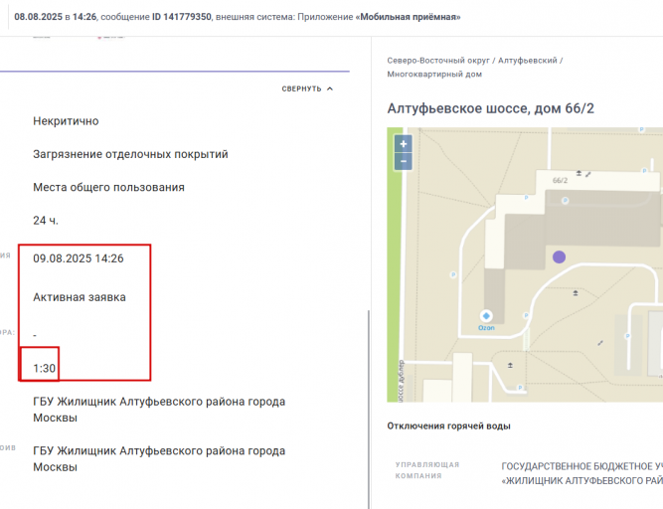This screenshot has width=663, height=509.
Task: Click vertical scrollbar of left details panel
Action: point(369,410)
